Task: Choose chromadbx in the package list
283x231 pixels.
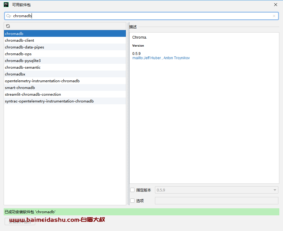Action: point(65,74)
